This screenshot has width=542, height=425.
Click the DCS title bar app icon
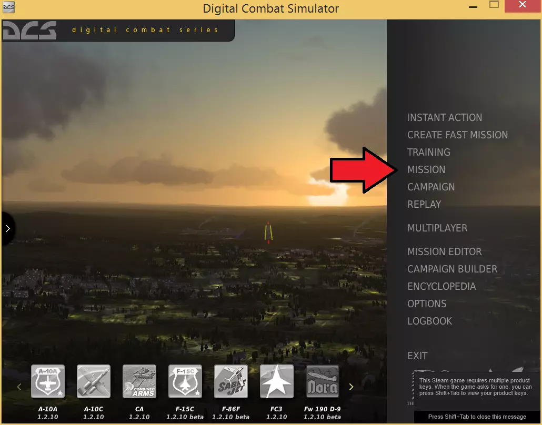(8, 7)
